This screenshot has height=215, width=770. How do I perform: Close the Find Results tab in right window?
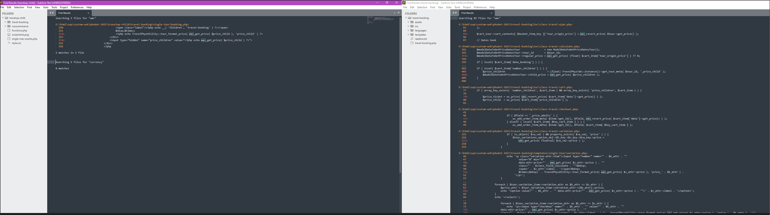(491, 13)
